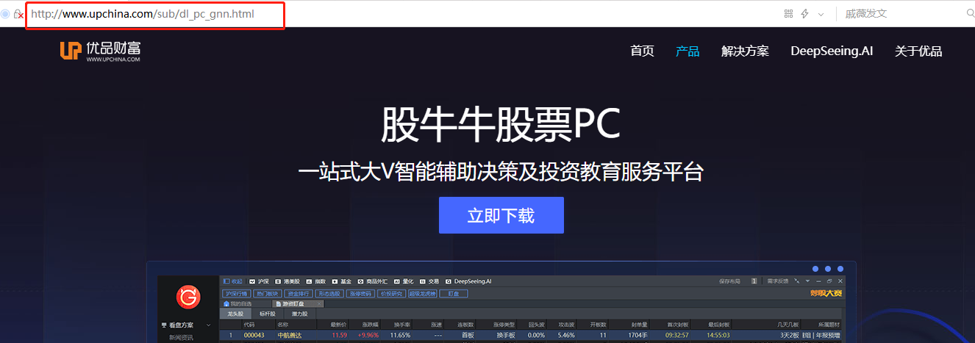The width and height of the screenshot is (975, 343).
Task: Select the 潜力股 sub-tab
Action: [299, 314]
